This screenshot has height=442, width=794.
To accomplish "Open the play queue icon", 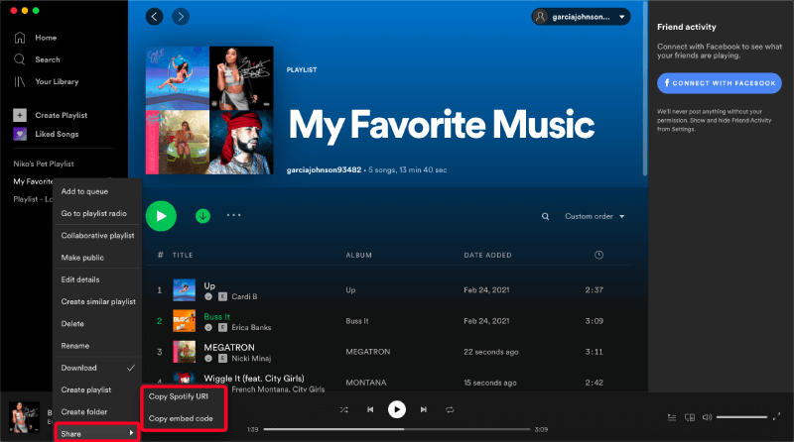I will coord(672,417).
